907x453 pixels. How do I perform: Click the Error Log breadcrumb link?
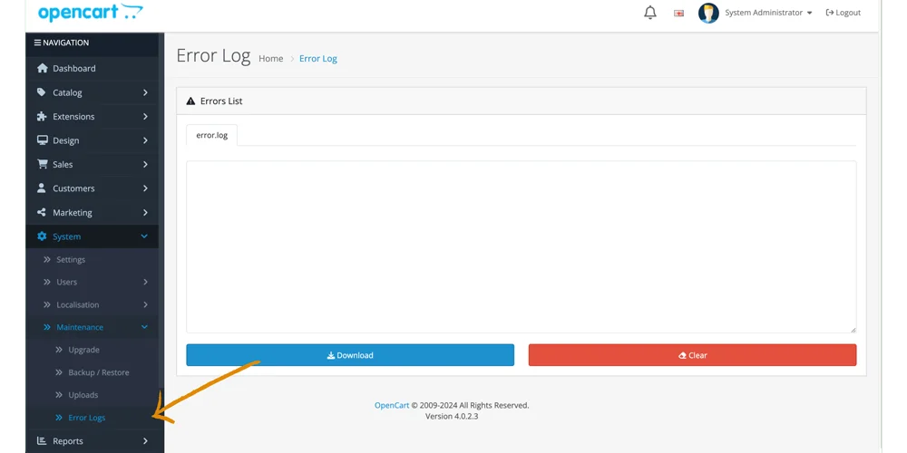[x=318, y=58]
